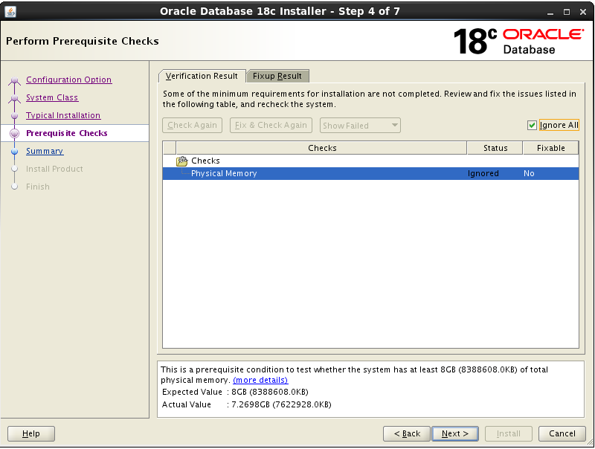This screenshot has width=595, height=449.
Task: Click the Summary step bullet icon
Action: 14,152
